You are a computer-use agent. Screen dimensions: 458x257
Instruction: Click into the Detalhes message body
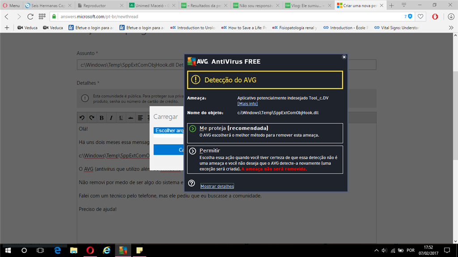pos(227,184)
